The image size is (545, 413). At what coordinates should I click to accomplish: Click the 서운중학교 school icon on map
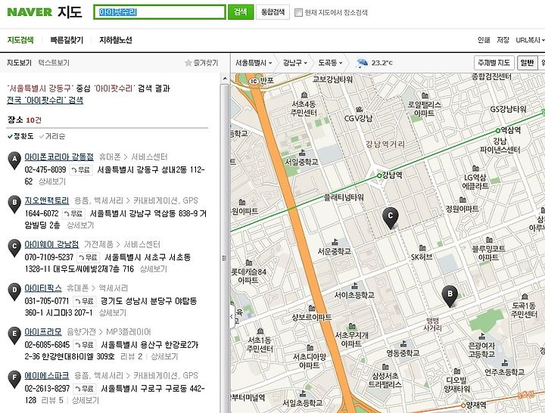[335, 241]
